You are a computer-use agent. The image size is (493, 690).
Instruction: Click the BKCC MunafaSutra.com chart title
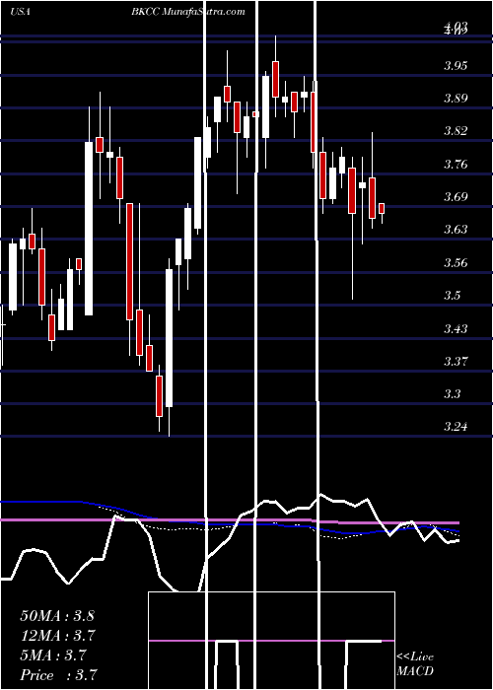(188, 12)
